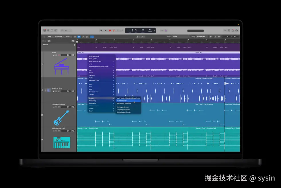Open the Edit menu in tracks area
The width and height of the screenshot is (281, 188).
[50, 37]
